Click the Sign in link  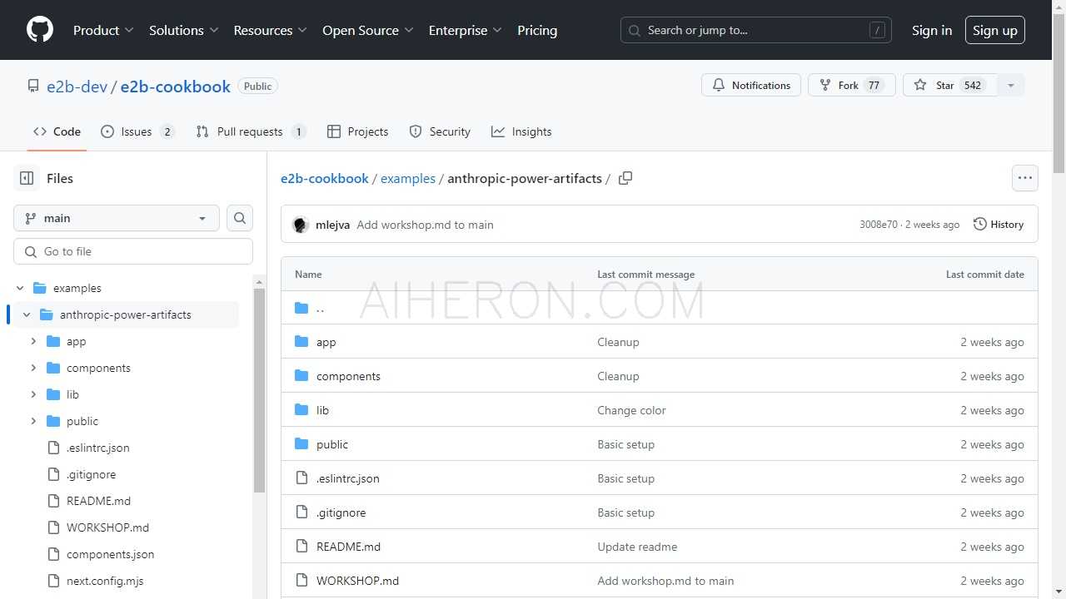[x=932, y=30]
